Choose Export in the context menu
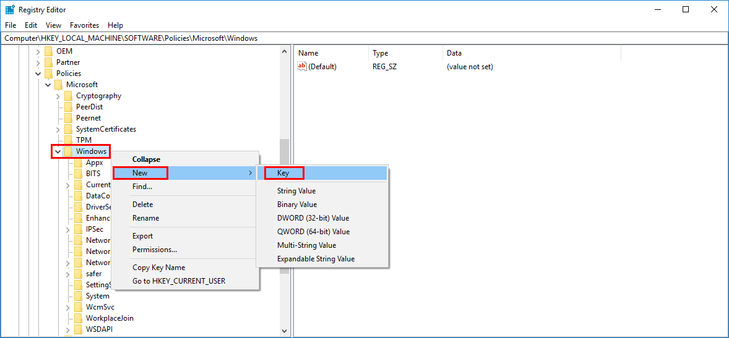The height and width of the screenshot is (338, 729). click(x=185, y=236)
